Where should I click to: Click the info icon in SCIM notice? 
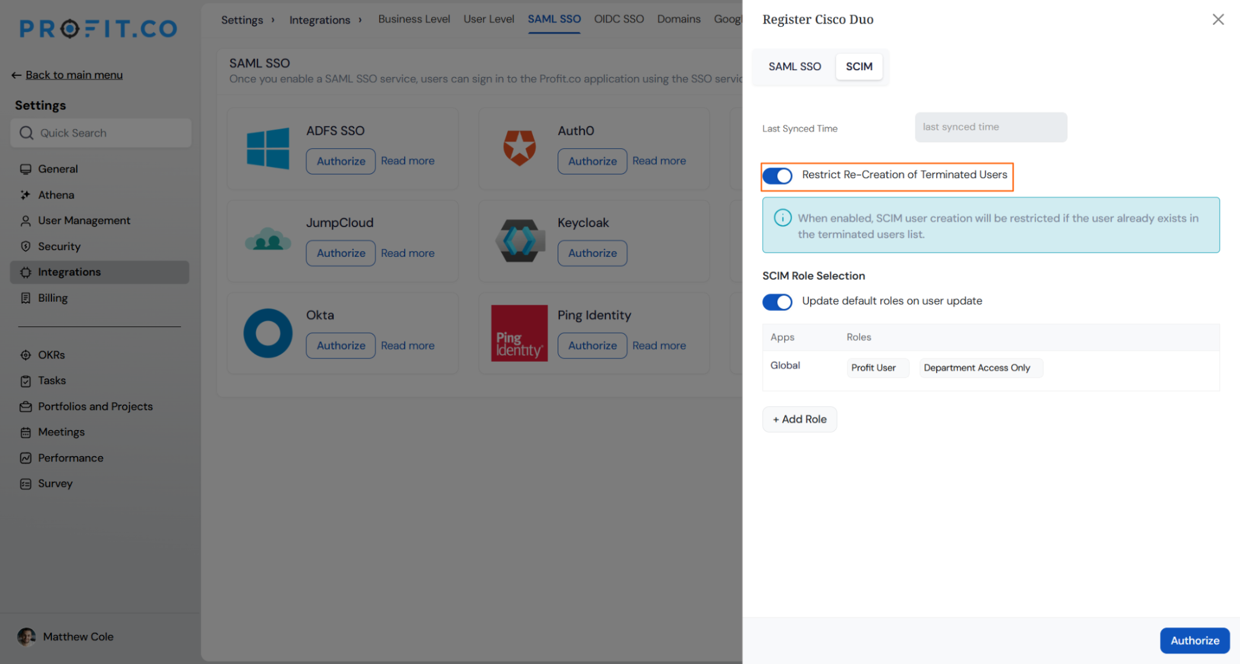tap(782, 218)
